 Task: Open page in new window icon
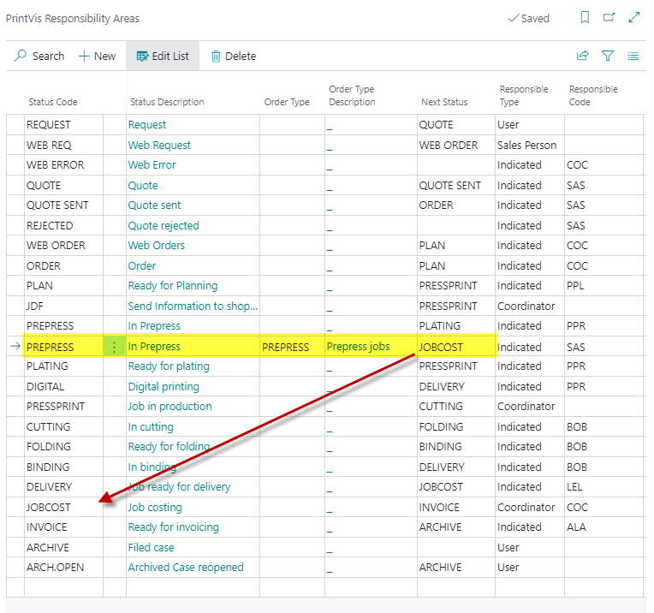click(609, 18)
